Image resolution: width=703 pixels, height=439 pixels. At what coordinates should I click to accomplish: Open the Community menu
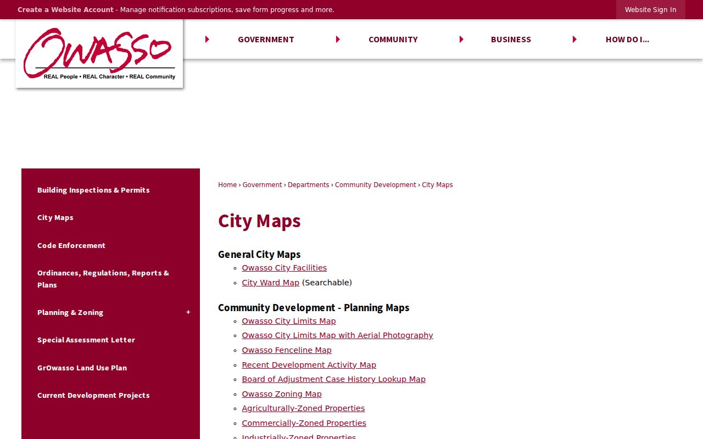(393, 40)
